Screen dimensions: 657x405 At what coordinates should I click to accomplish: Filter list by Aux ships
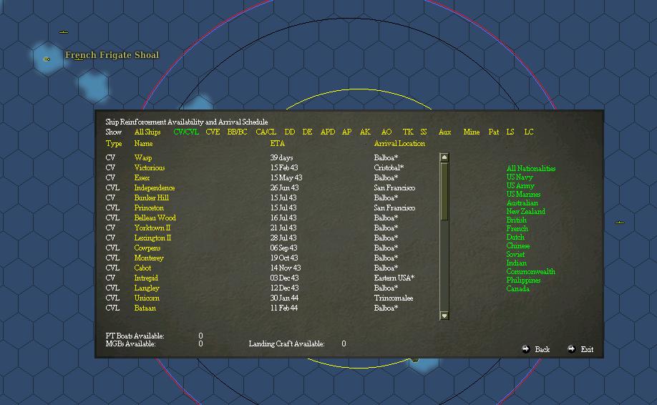(x=444, y=132)
